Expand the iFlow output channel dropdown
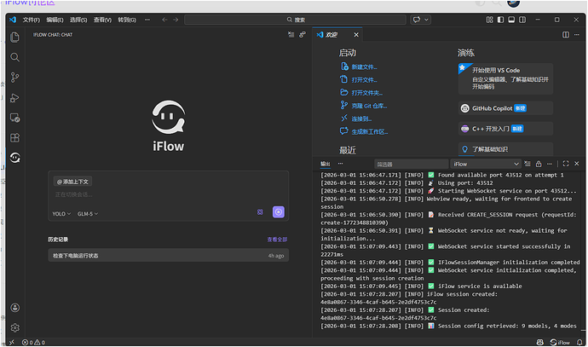 click(x=485, y=164)
